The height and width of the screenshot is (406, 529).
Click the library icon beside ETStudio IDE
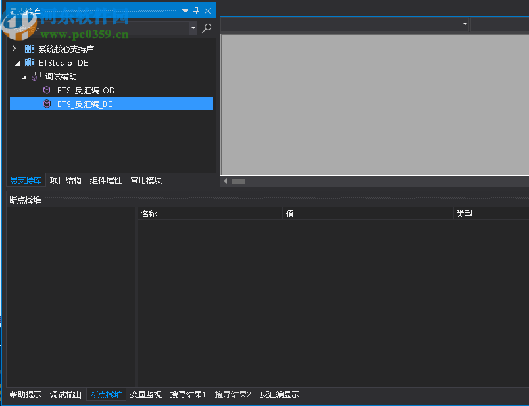click(x=29, y=62)
